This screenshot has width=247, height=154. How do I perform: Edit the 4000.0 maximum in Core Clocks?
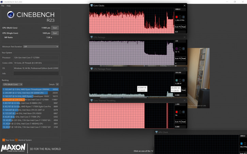pyautogui.click(x=180, y=9)
